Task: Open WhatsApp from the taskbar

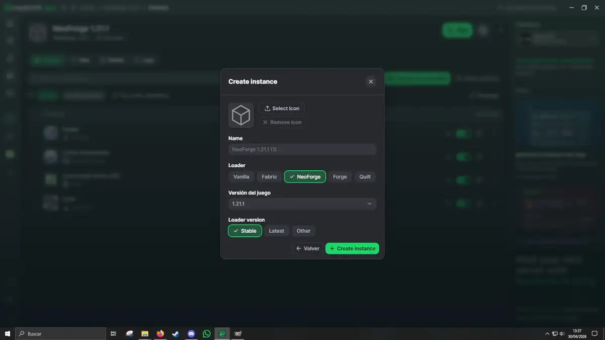Action: [x=207, y=333]
